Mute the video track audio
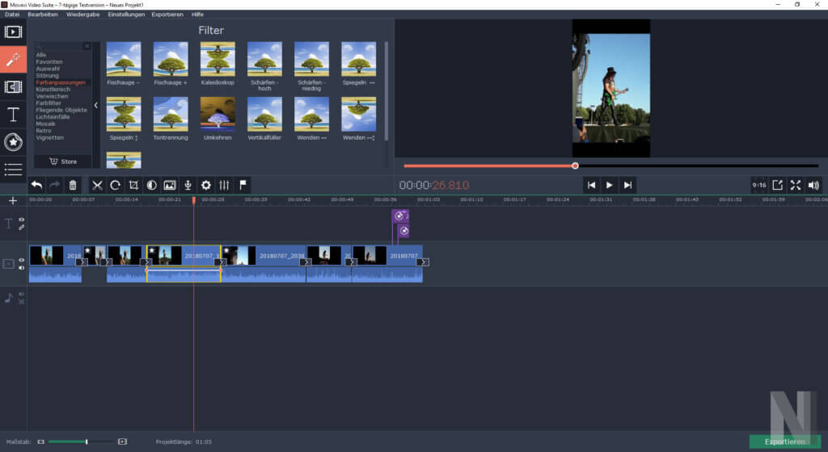 pos(22,267)
